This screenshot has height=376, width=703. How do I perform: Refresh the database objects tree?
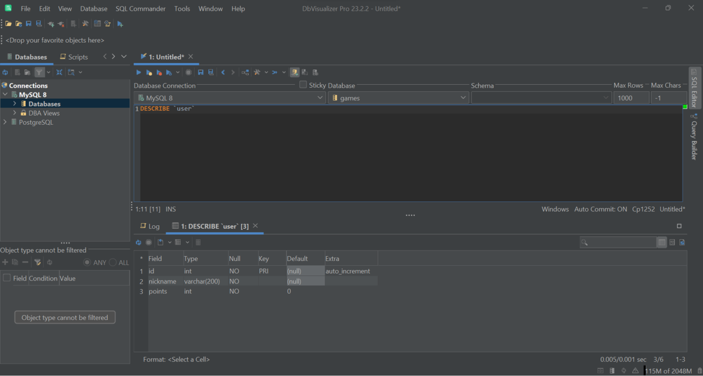[x=5, y=72]
